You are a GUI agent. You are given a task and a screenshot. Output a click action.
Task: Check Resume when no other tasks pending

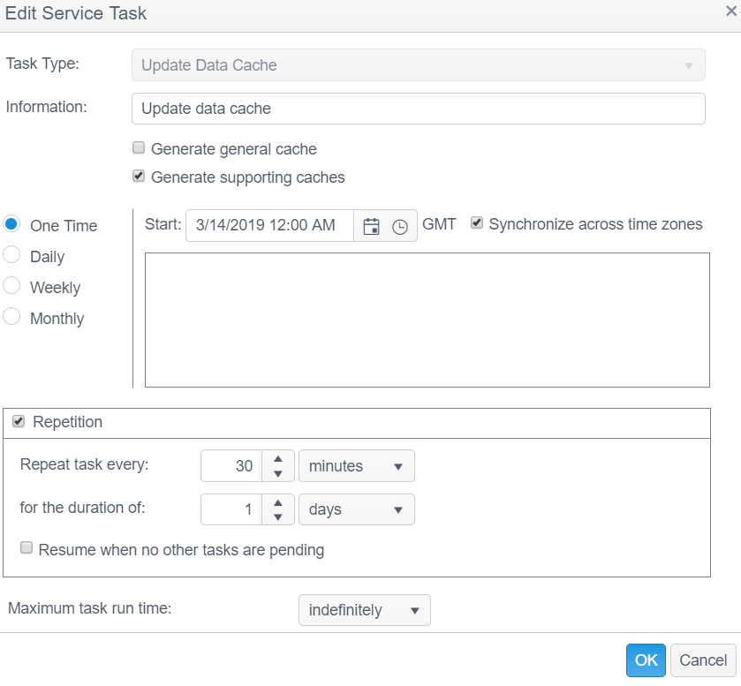tap(26, 549)
